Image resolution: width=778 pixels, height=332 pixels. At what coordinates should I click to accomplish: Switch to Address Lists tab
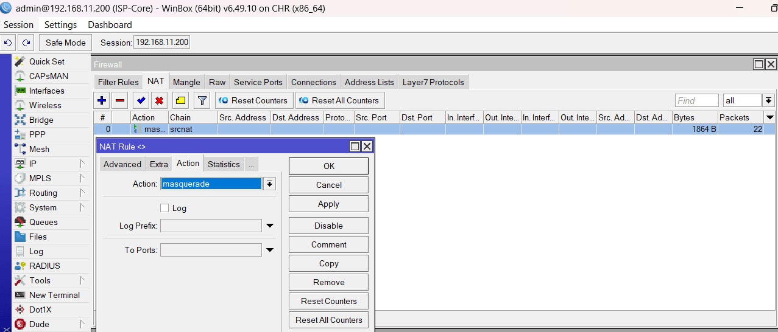(x=369, y=82)
